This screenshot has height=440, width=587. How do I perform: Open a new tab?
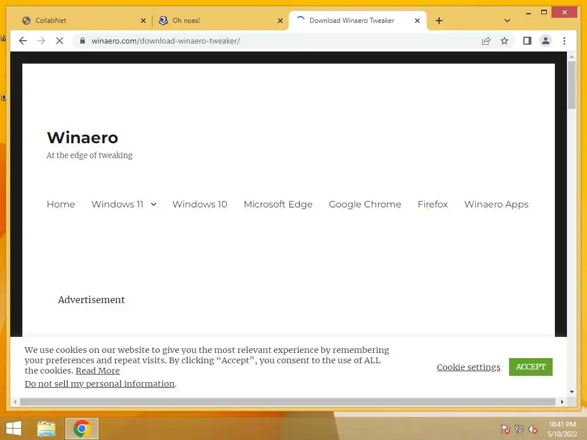click(439, 21)
